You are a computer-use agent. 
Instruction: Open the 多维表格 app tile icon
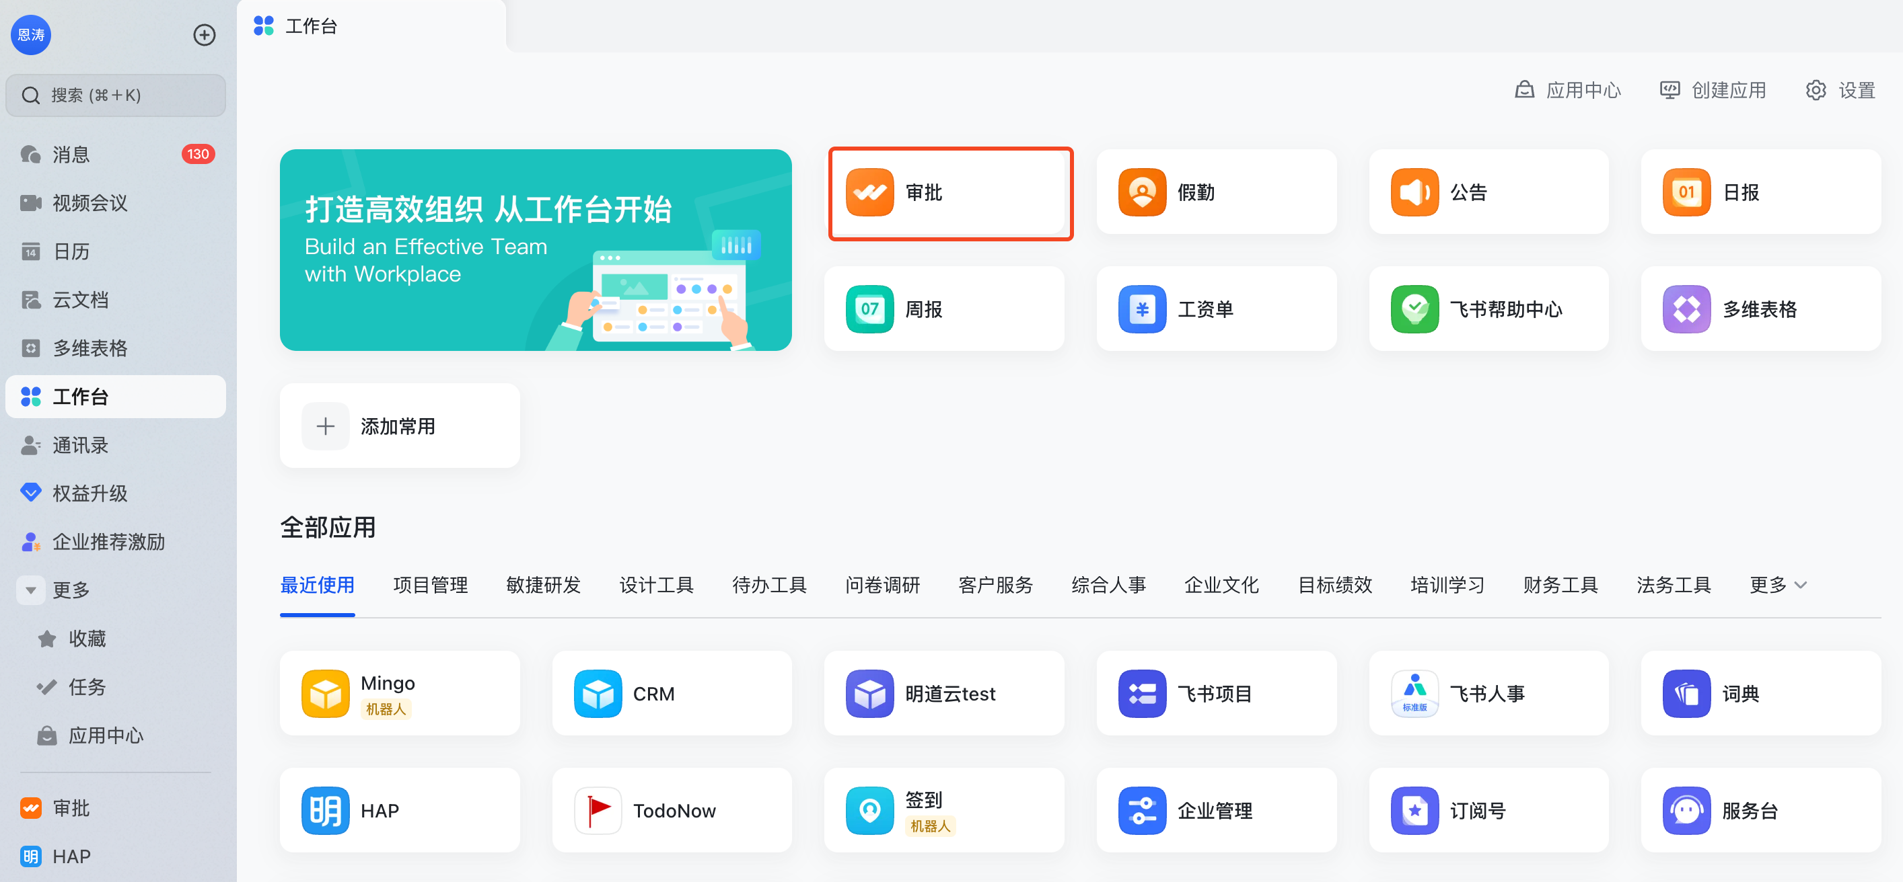tap(1686, 309)
